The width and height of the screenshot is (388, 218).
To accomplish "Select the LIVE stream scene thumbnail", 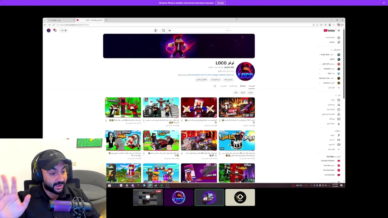I will [148, 197].
